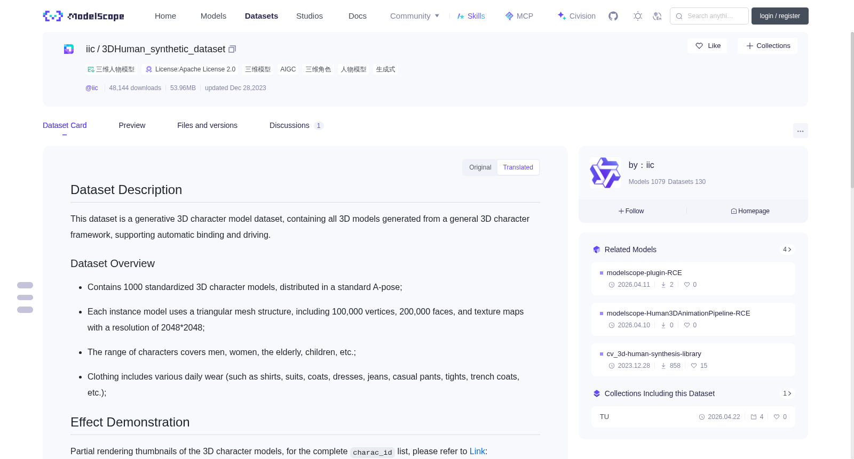Like this dataset
The height and width of the screenshot is (459, 854).
[x=707, y=46]
